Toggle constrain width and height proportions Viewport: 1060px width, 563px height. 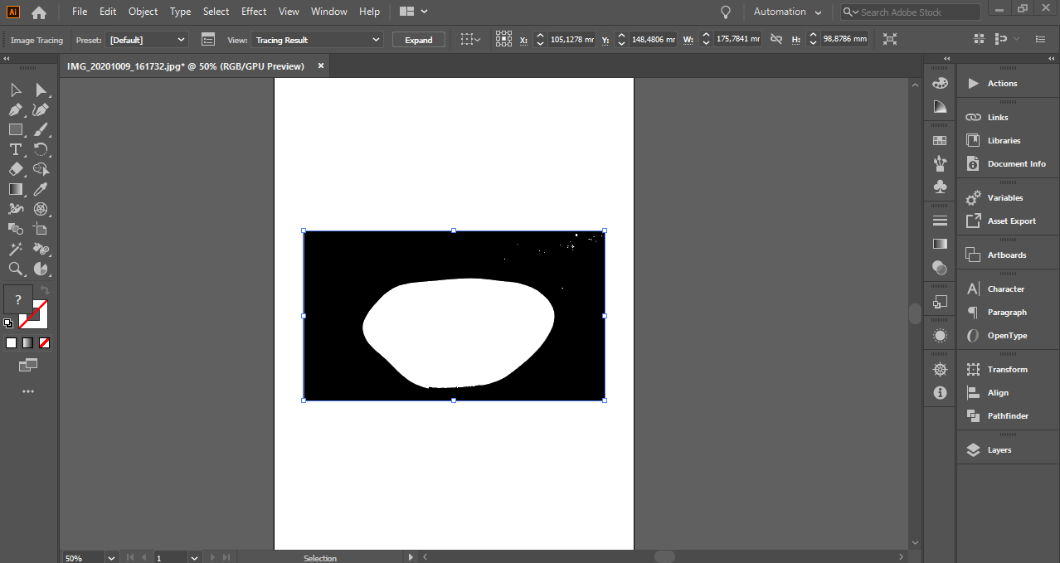tap(776, 39)
